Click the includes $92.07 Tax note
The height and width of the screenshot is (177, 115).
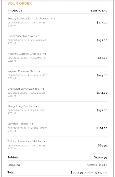pyautogui.click(x=96, y=173)
